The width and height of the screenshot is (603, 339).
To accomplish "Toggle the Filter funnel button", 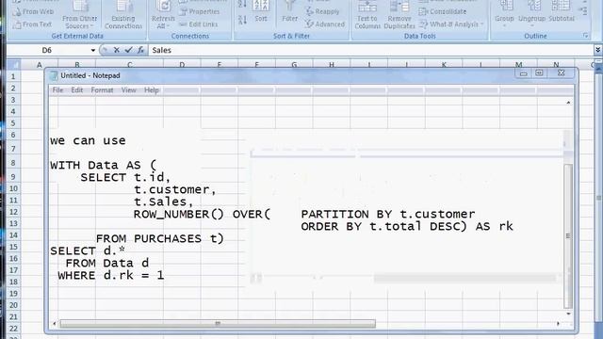I will click(x=289, y=12).
